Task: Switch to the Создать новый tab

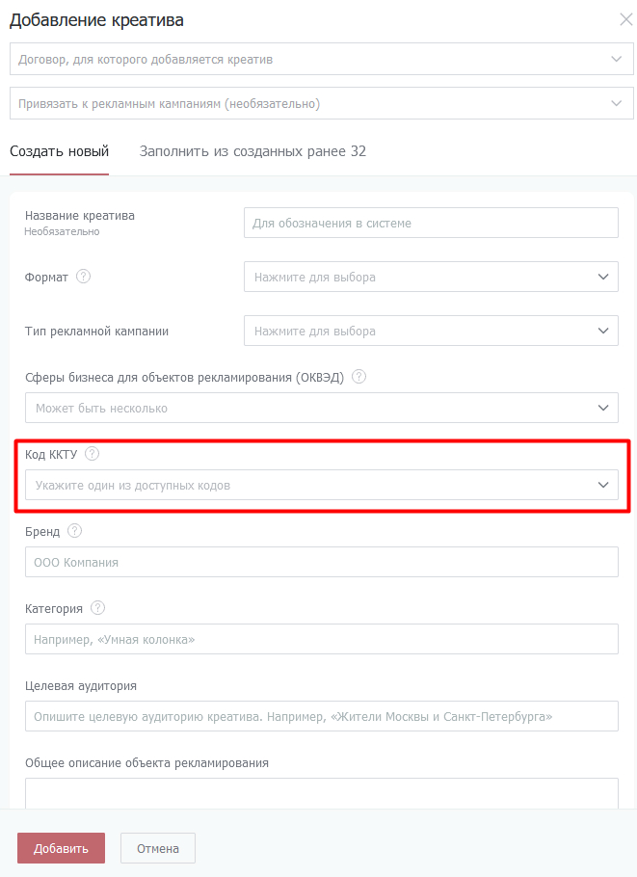Action: pos(59,151)
